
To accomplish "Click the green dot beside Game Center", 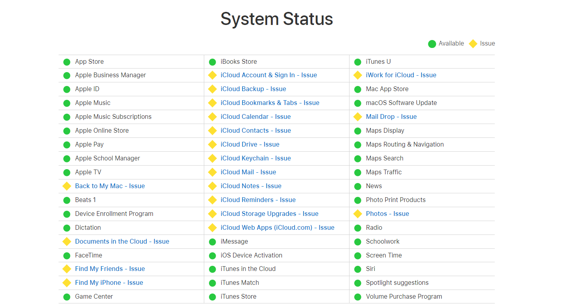I will tap(67, 297).
